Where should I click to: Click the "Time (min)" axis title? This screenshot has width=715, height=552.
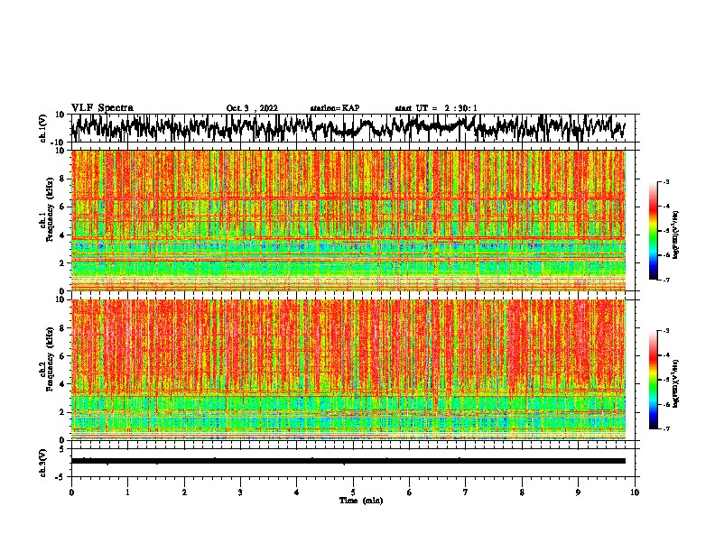[x=361, y=501]
